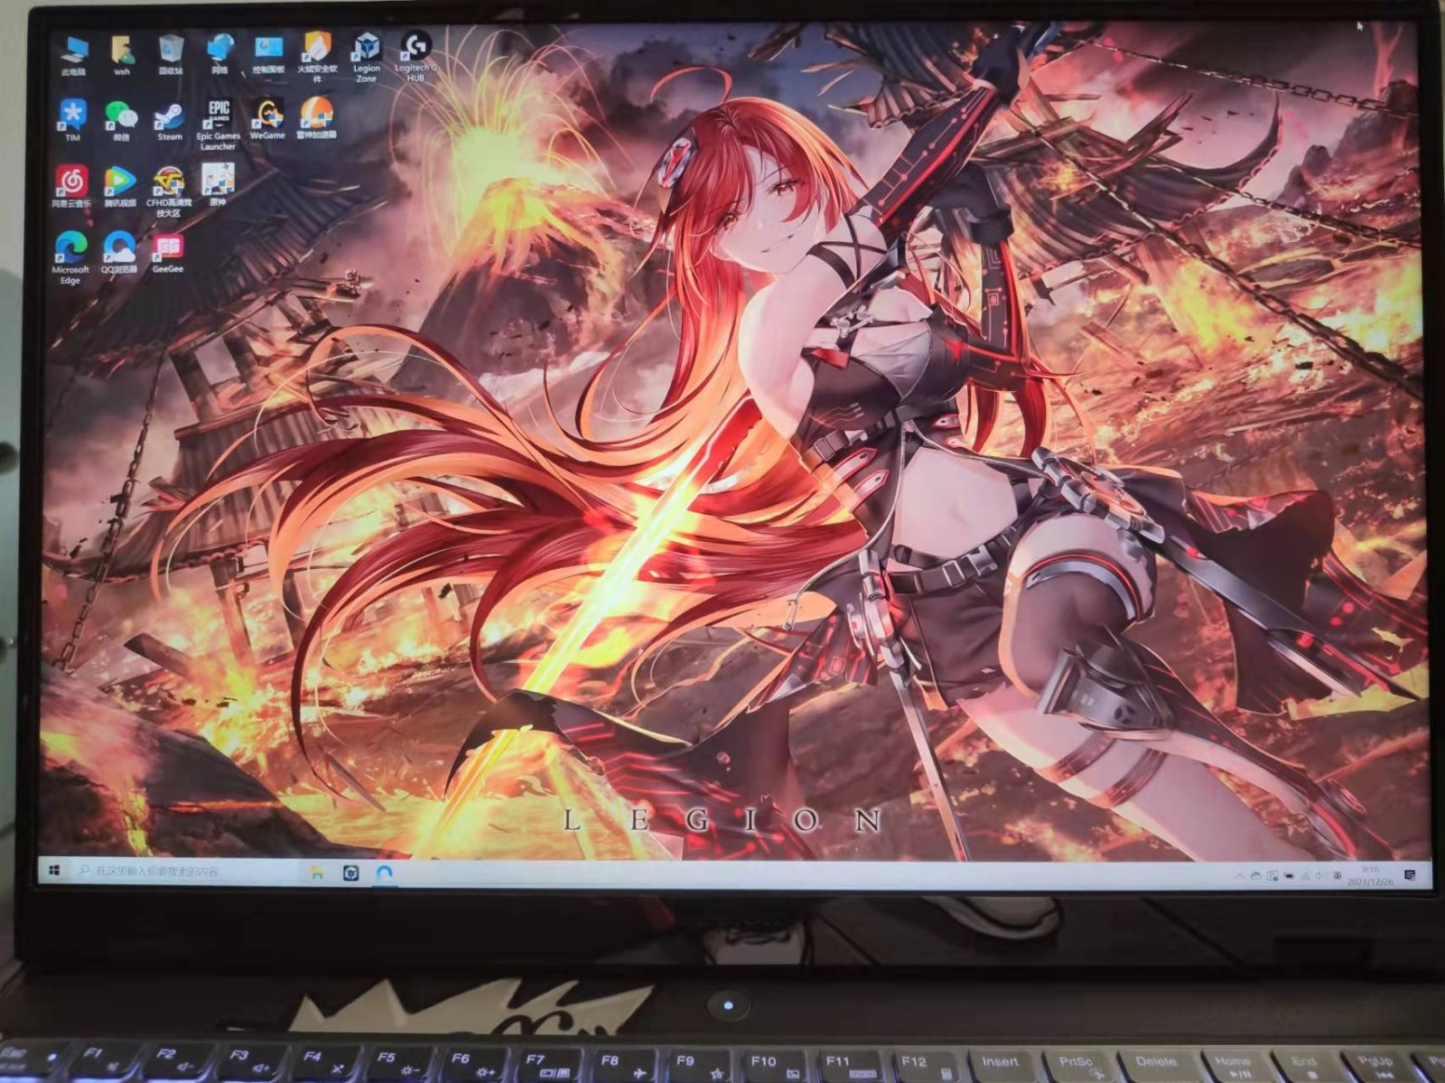Open the Wi-Fi network tray icon
Viewport: 1445px width, 1083px height.
coord(1305,876)
